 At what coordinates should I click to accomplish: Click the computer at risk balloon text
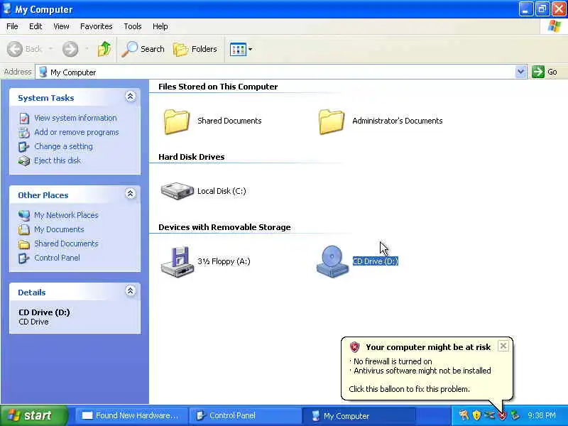click(x=428, y=347)
